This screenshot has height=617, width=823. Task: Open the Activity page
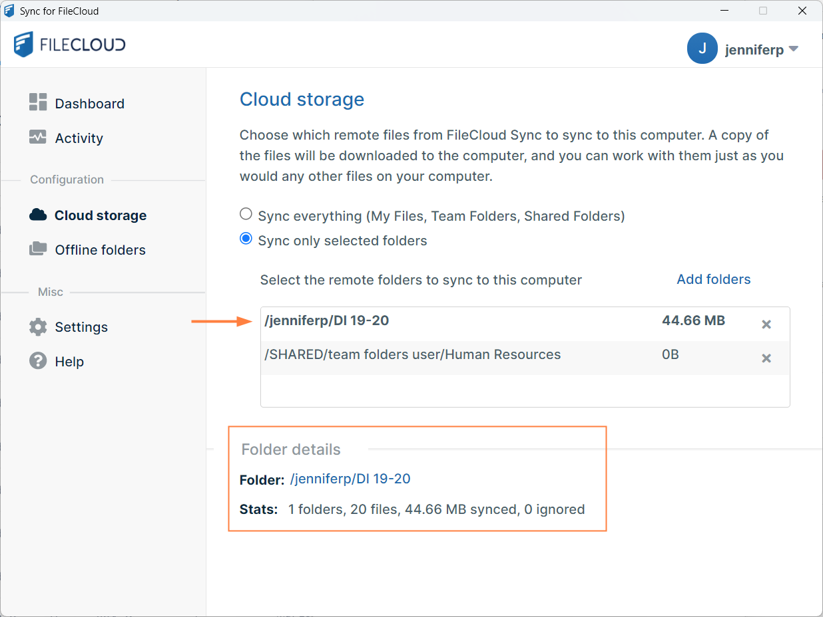(79, 138)
